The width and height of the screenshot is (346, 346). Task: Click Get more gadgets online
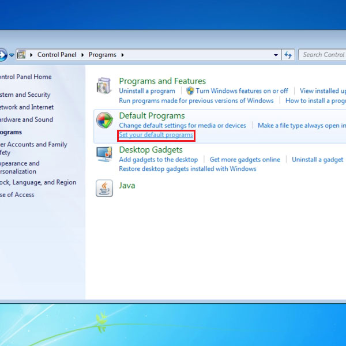pos(245,160)
